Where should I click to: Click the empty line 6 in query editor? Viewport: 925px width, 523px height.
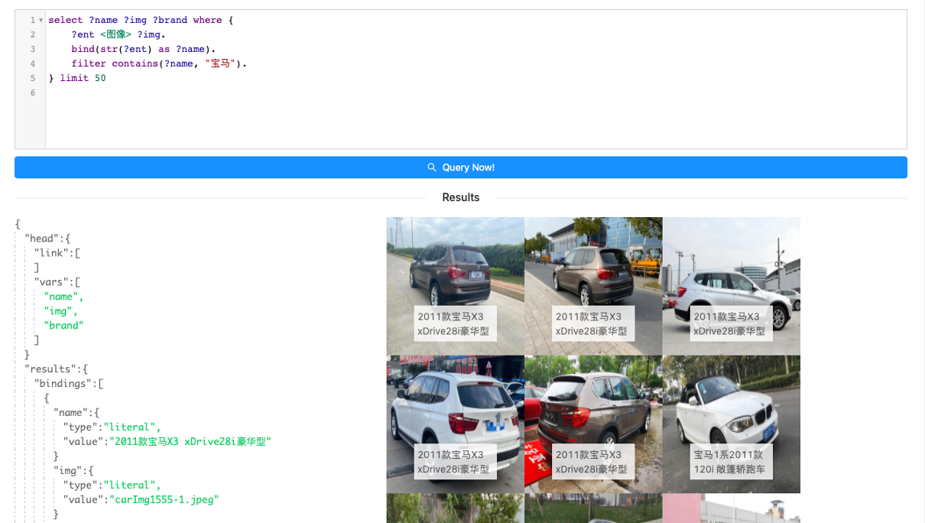229,93
